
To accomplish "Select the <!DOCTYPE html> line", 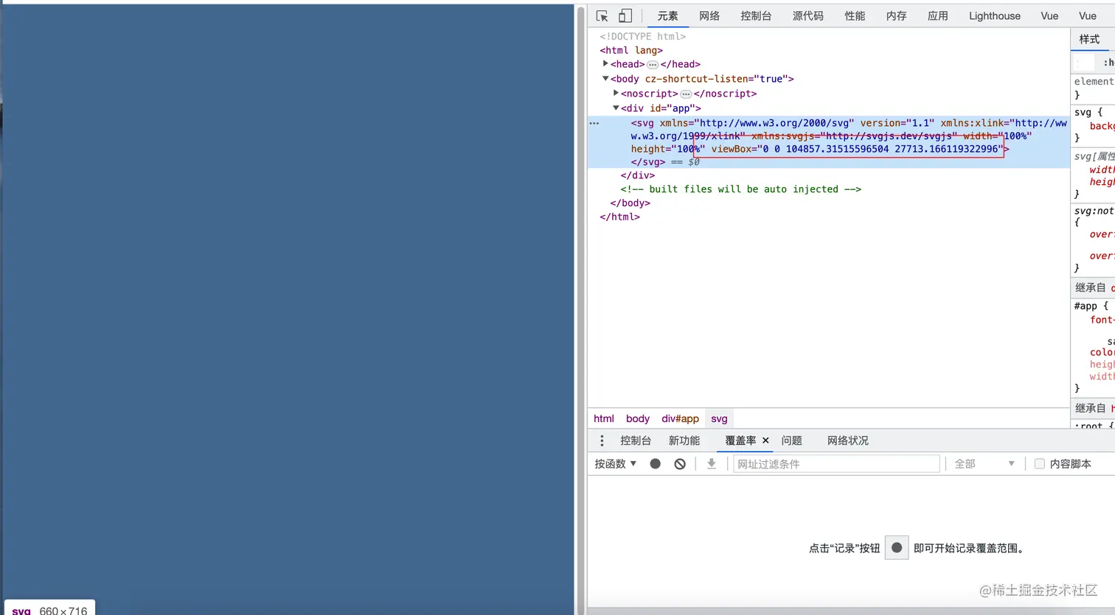I will [643, 36].
